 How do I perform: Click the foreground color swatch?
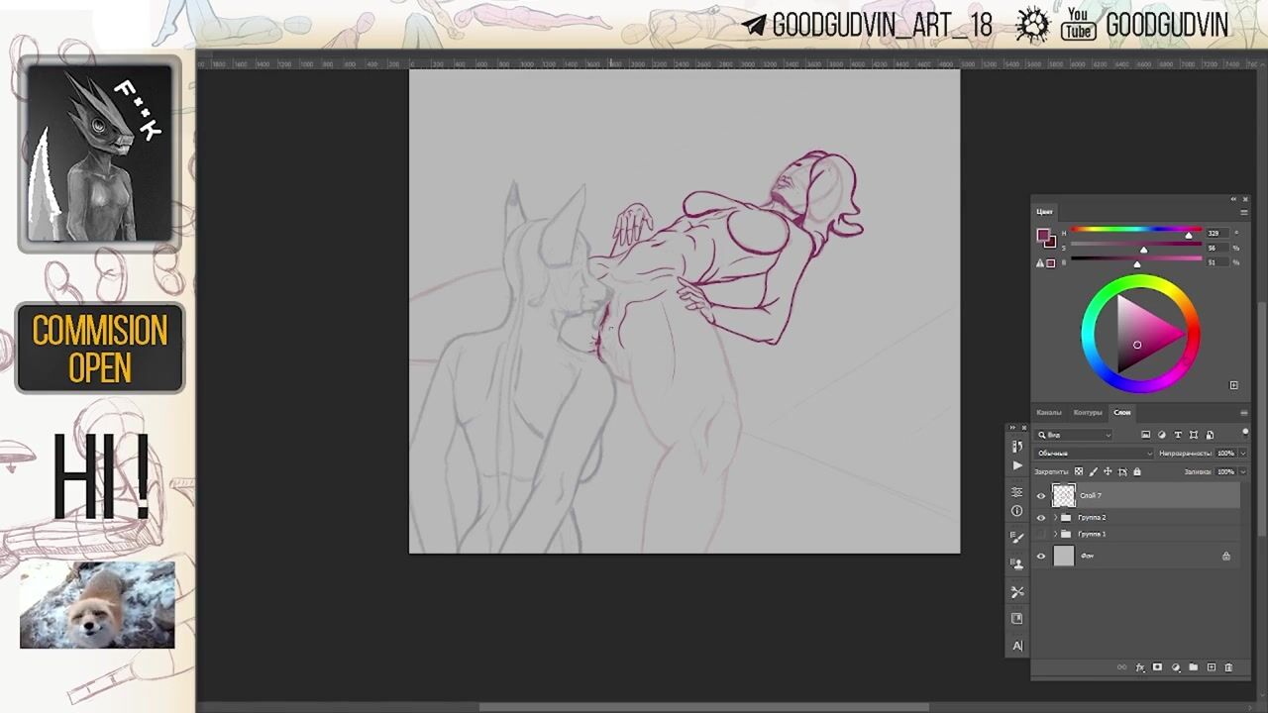1042,236
